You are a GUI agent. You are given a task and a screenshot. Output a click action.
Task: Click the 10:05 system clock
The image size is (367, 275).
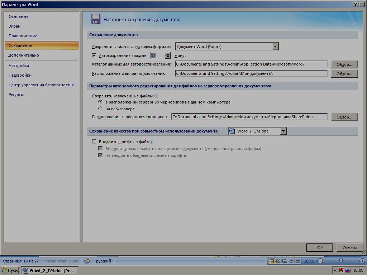[x=358, y=270]
